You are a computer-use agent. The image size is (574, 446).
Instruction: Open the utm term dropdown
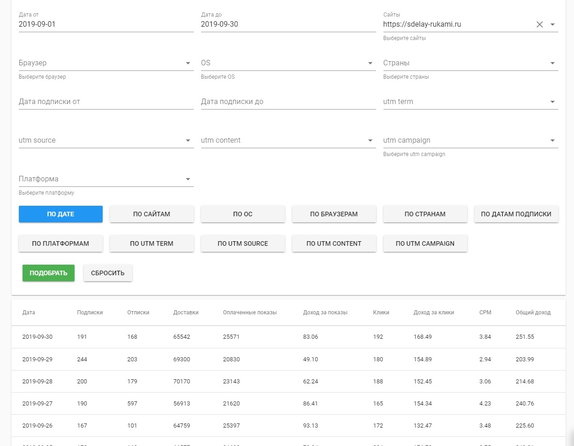[x=552, y=102]
